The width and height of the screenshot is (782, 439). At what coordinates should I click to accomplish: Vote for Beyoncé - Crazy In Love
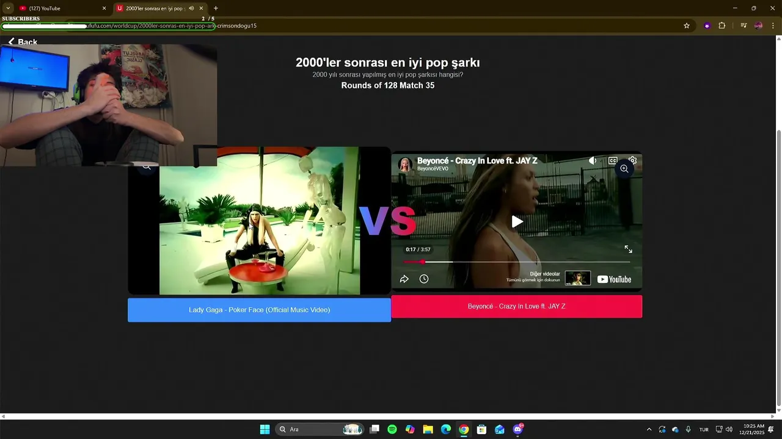tap(516, 306)
